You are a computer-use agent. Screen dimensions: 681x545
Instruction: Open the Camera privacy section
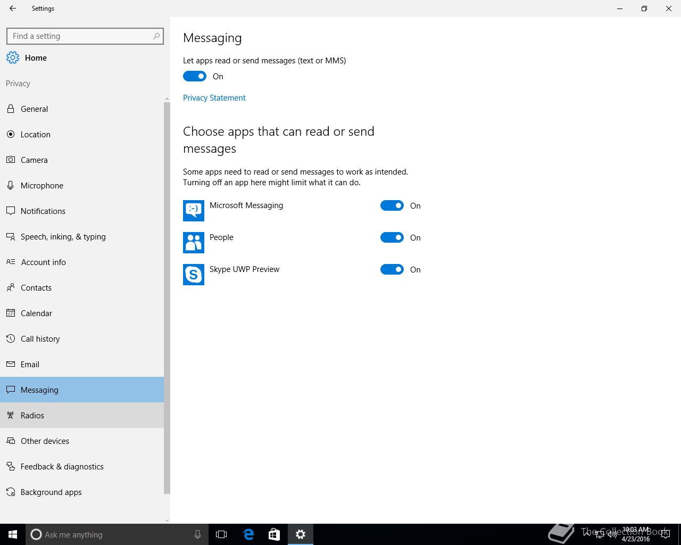click(82, 160)
